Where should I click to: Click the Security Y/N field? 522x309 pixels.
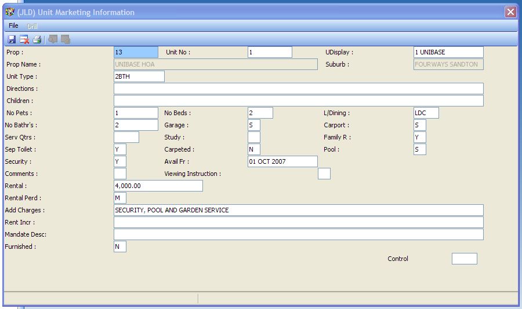tap(120, 161)
